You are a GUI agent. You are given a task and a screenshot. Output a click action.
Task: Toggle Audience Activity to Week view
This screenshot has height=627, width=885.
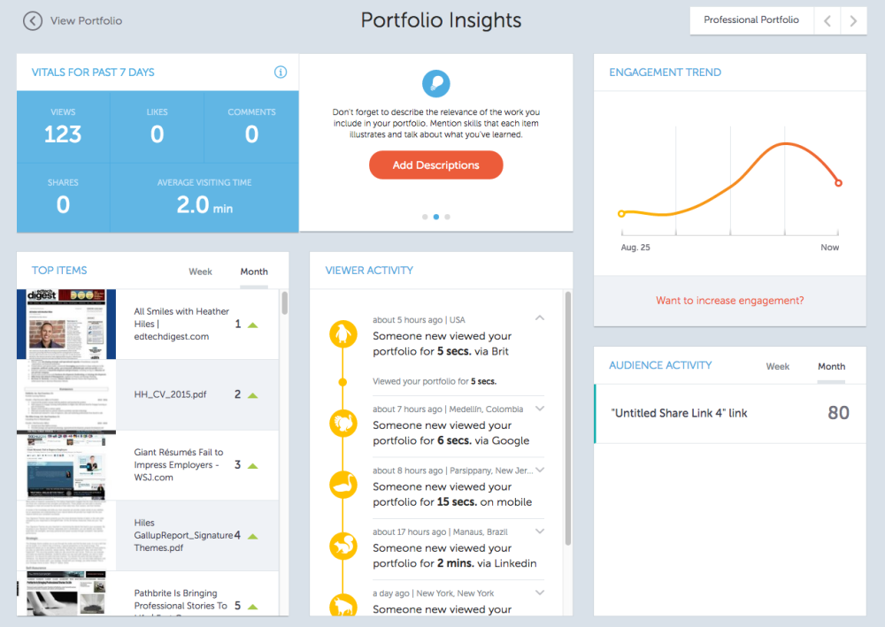point(777,366)
